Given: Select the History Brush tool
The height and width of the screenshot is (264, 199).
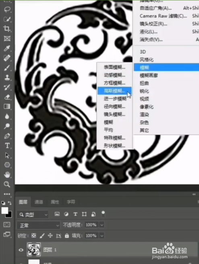Looking at the screenshot, I should [x=7, y=87].
